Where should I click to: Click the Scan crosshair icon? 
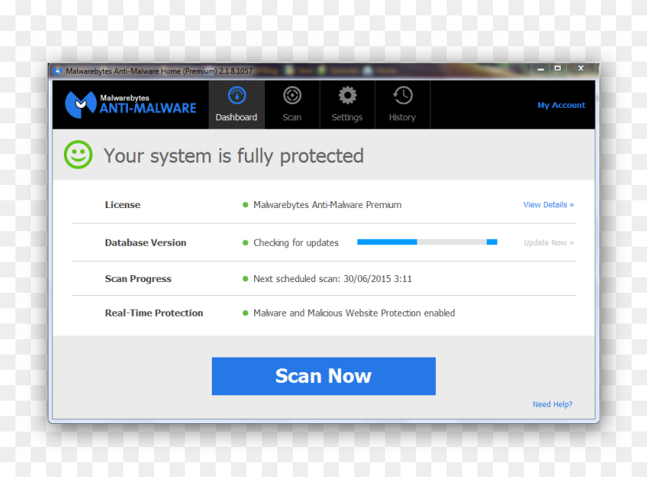click(292, 96)
